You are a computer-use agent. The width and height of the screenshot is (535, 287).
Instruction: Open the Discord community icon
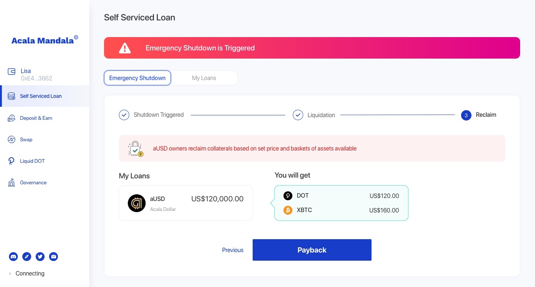pos(13,256)
